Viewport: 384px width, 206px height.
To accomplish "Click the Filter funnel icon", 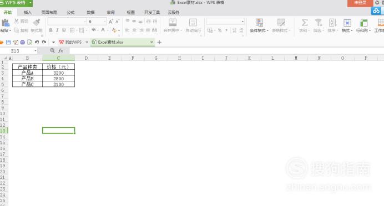I will pyautogui.click(x=319, y=23).
